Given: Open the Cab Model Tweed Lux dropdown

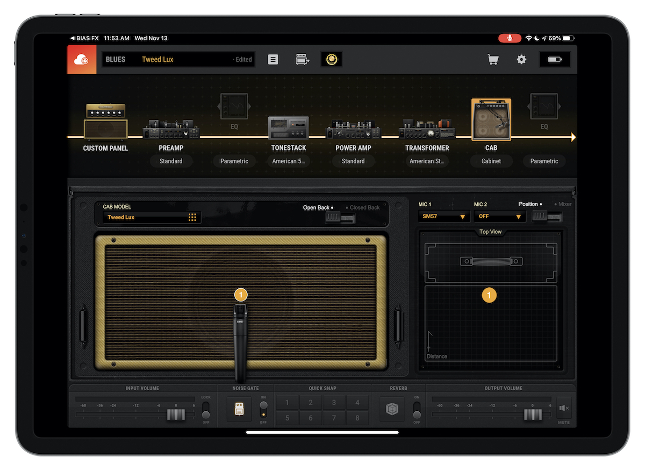Looking at the screenshot, I should [x=152, y=217].
